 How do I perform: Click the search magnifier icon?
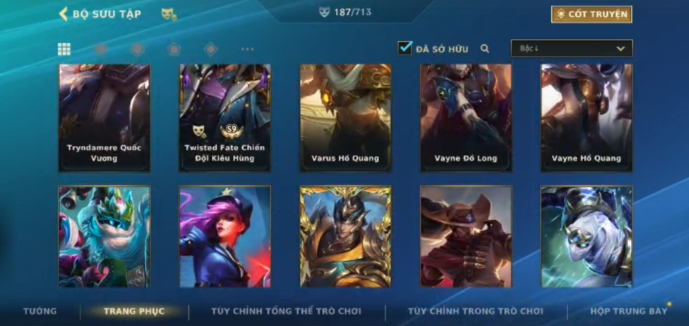(484, 48)
